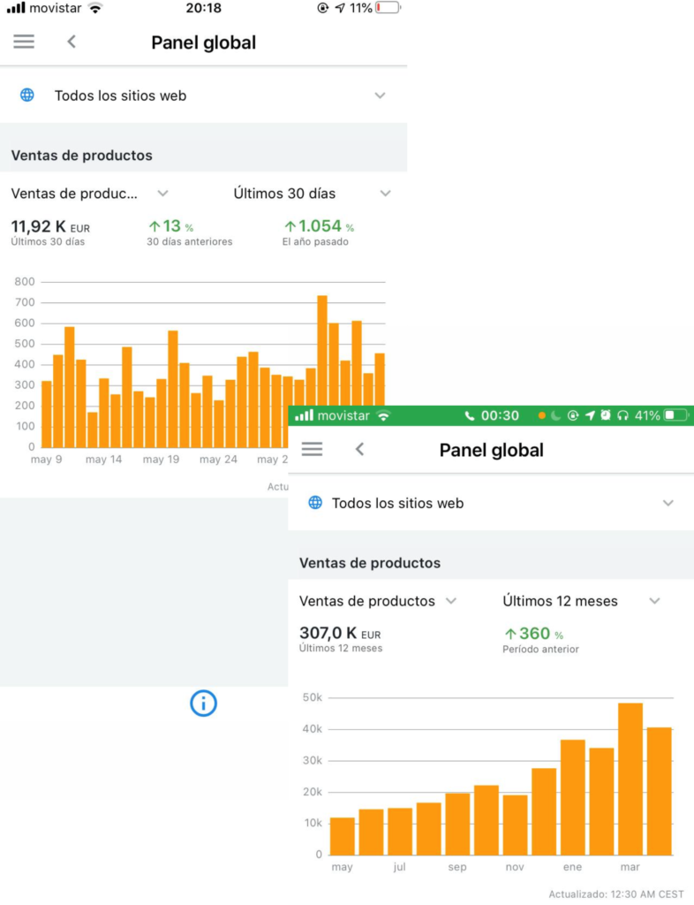Tap the blue info icon at the bottom
This screenshot has height=905, width=694.
203,703
